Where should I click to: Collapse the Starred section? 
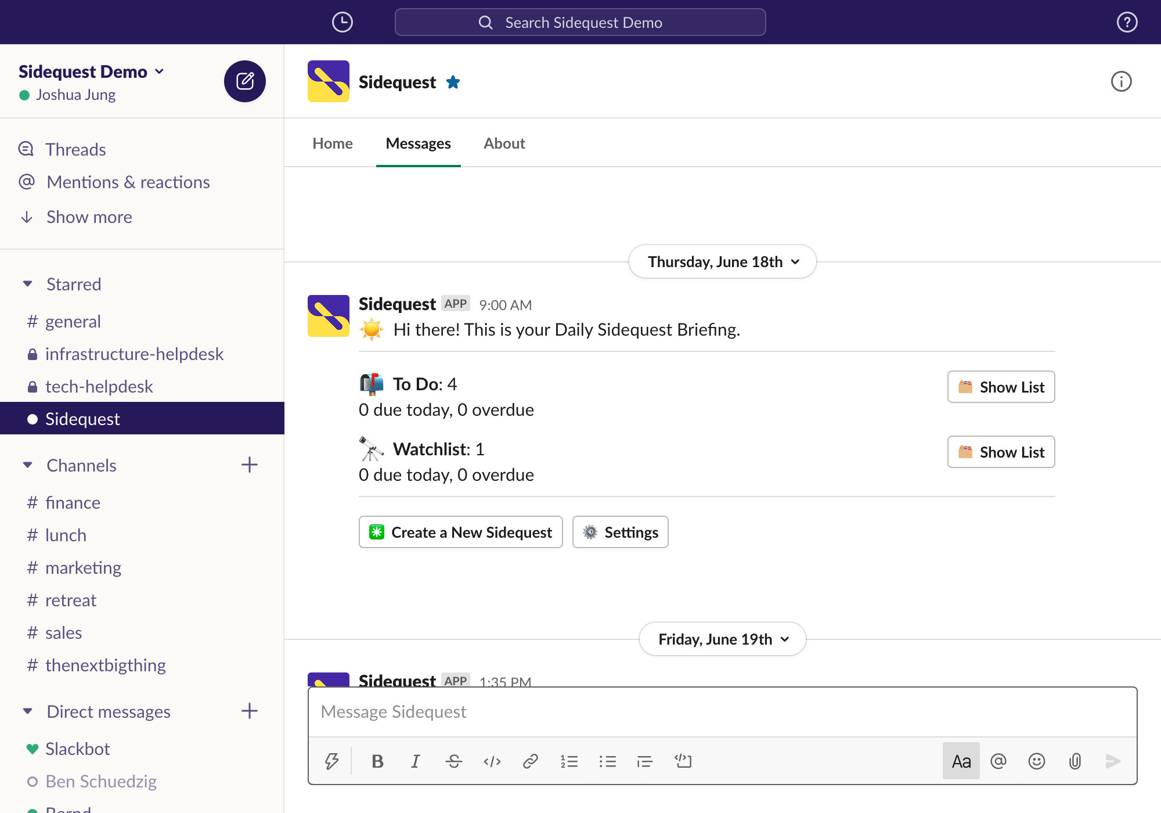point(27,284)
